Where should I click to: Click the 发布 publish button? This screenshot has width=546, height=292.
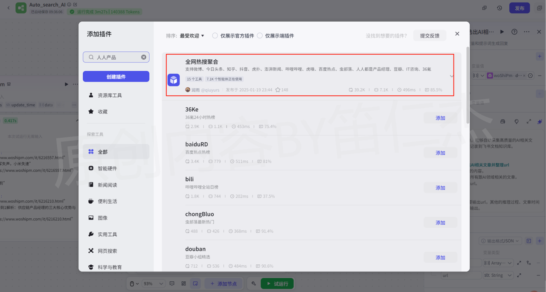[520, 8]
